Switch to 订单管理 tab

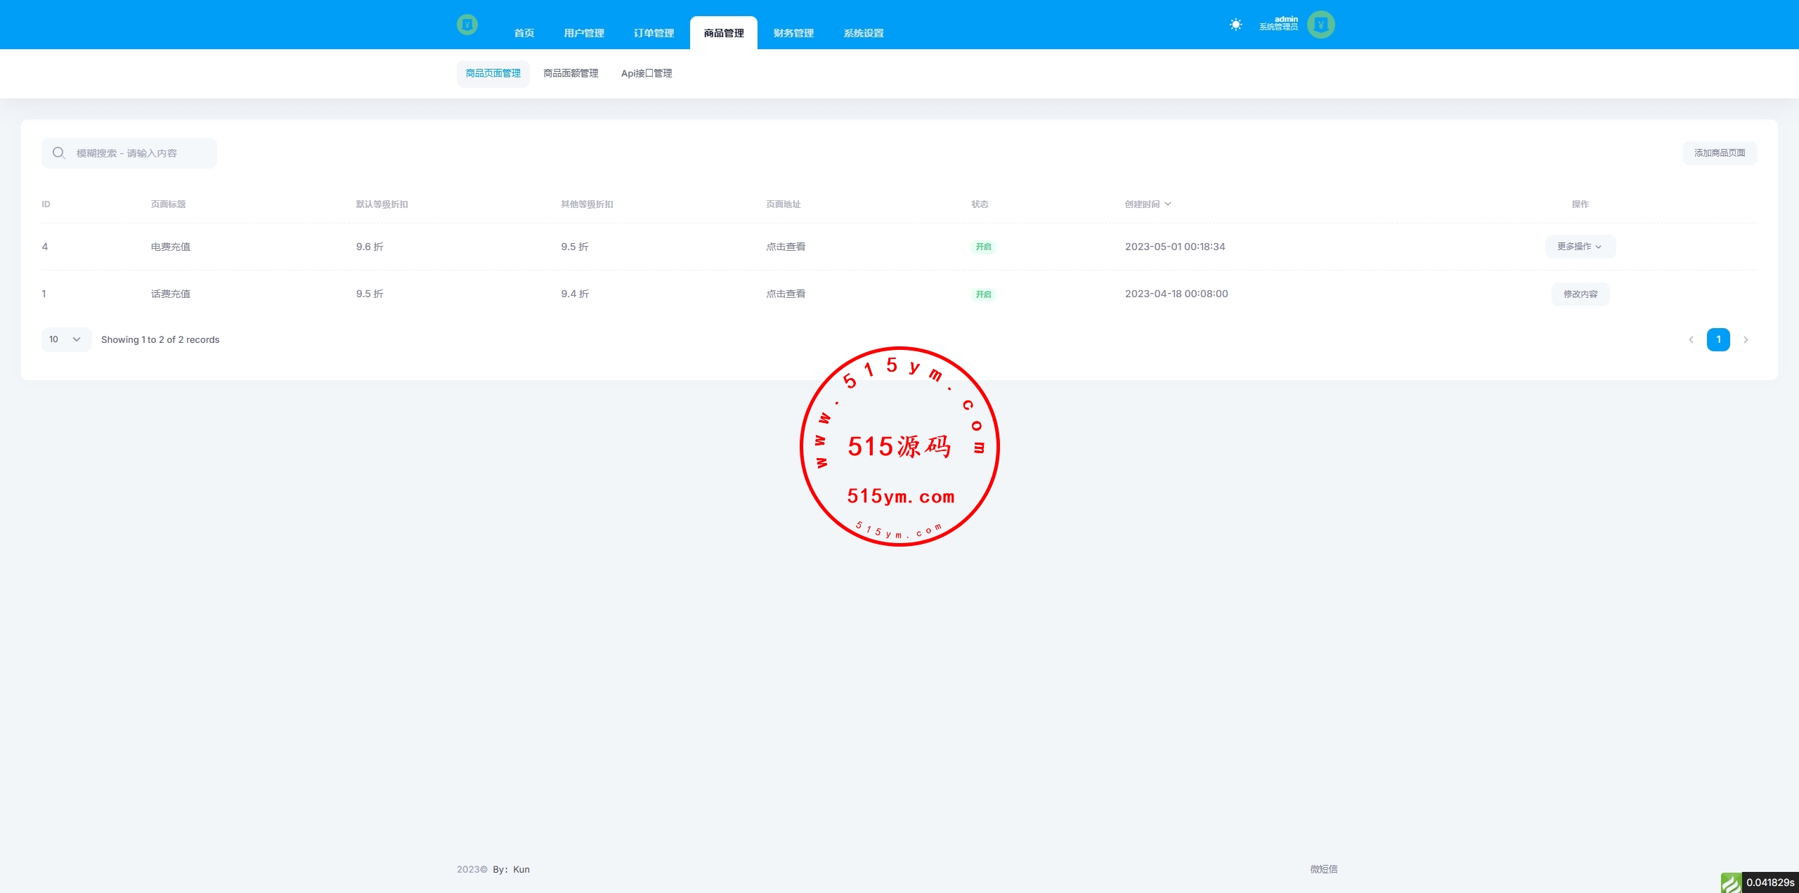pyautogui.click(x=654, y=33)
